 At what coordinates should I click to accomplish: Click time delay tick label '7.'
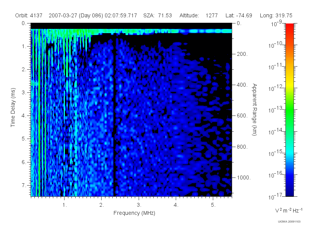tap(24, 185)
